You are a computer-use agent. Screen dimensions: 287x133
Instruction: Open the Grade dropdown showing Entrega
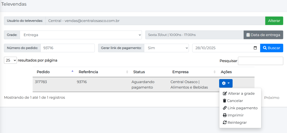(81, 35)
